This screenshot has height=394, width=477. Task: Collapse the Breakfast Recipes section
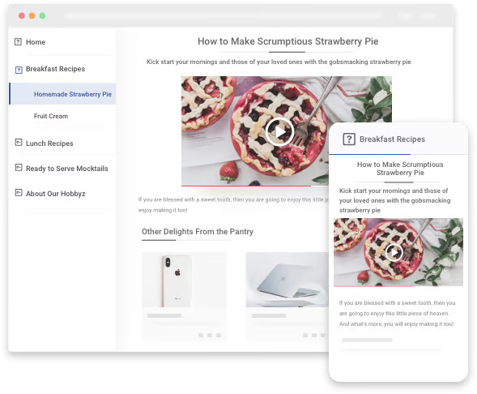[x=55, y=69]
